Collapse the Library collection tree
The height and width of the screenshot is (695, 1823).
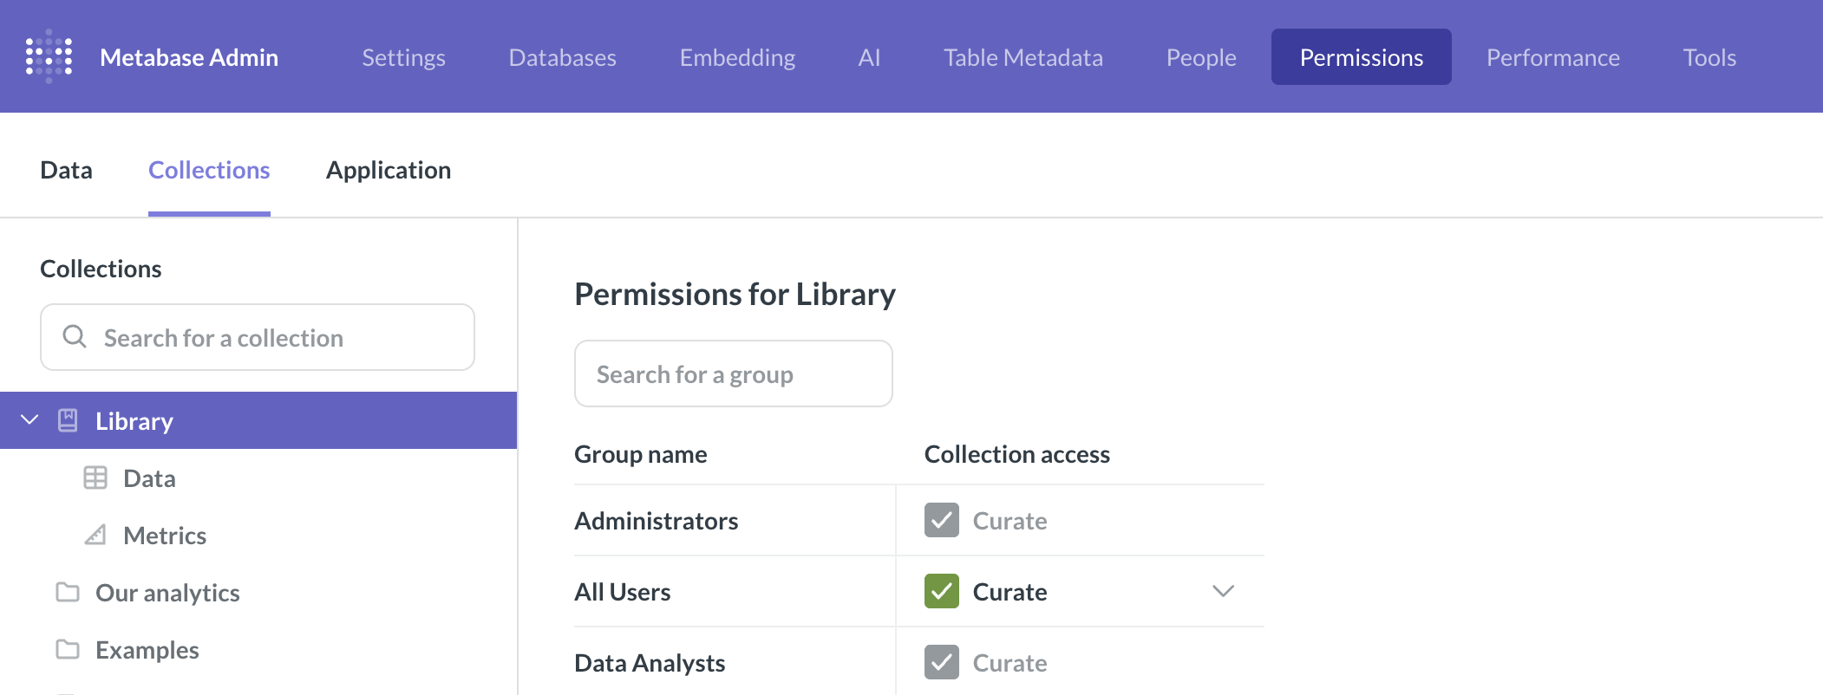(29, 419)
